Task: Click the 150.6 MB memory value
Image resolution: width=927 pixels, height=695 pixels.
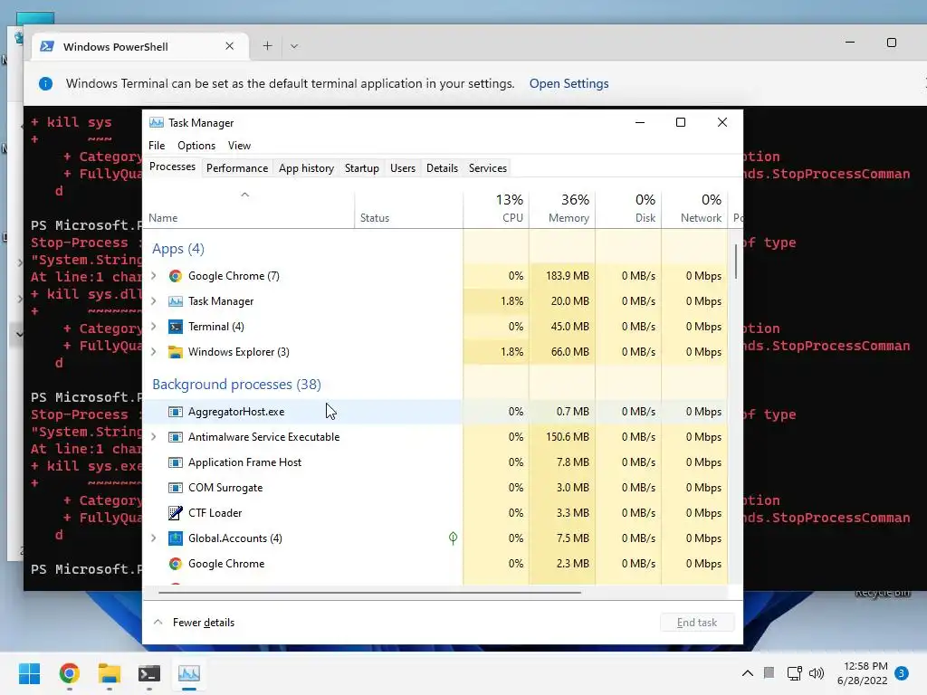Action: [567, 437]
